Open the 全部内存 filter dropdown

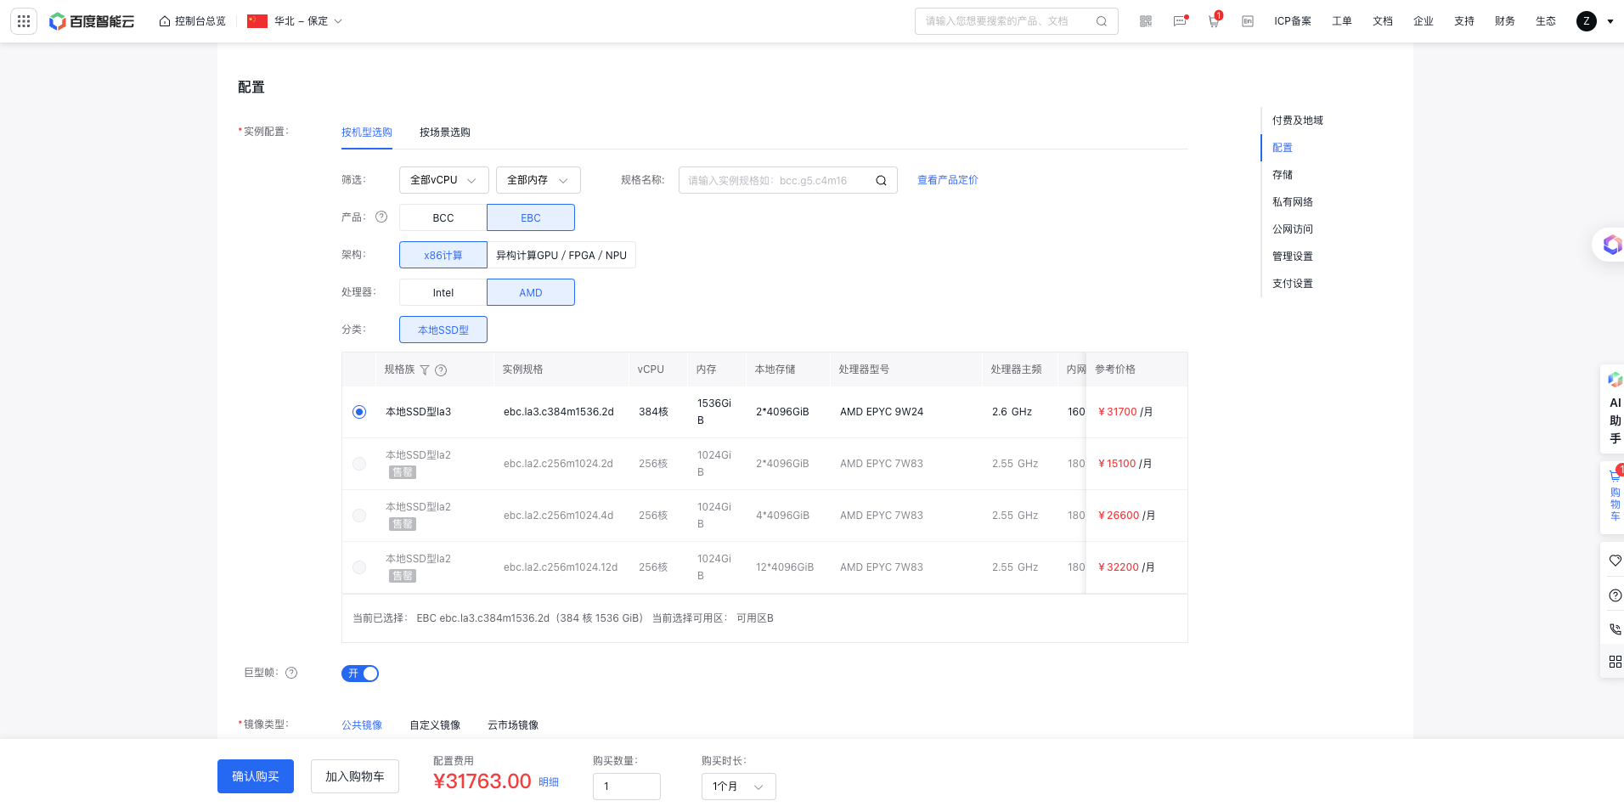539,180
